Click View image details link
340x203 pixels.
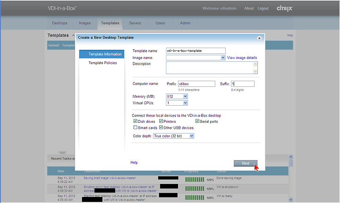(242, 58)
